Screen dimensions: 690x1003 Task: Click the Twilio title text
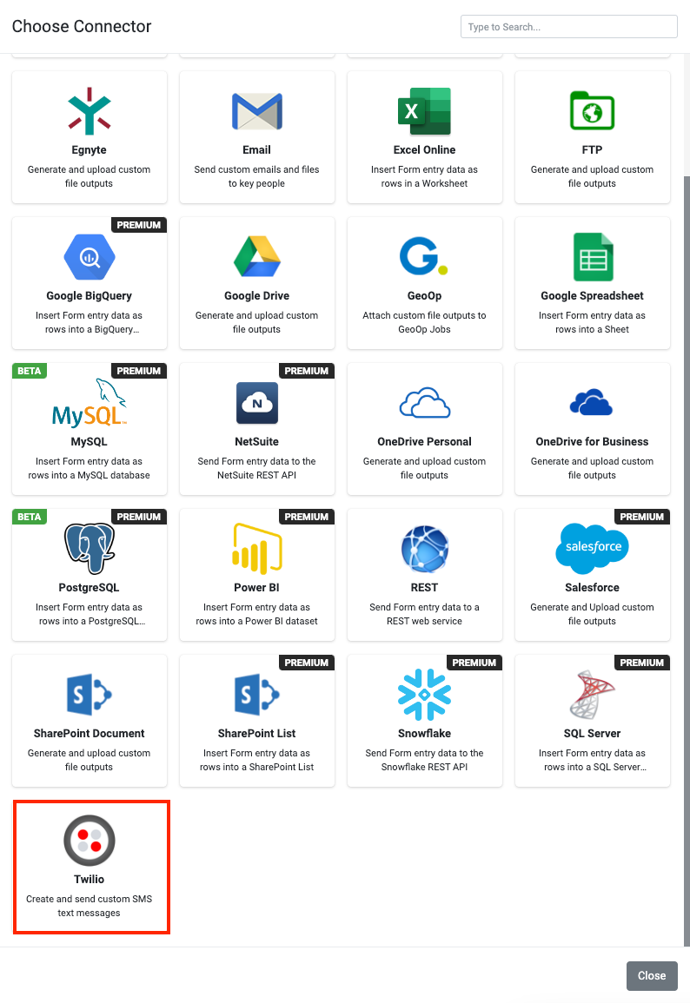(89, 879)
